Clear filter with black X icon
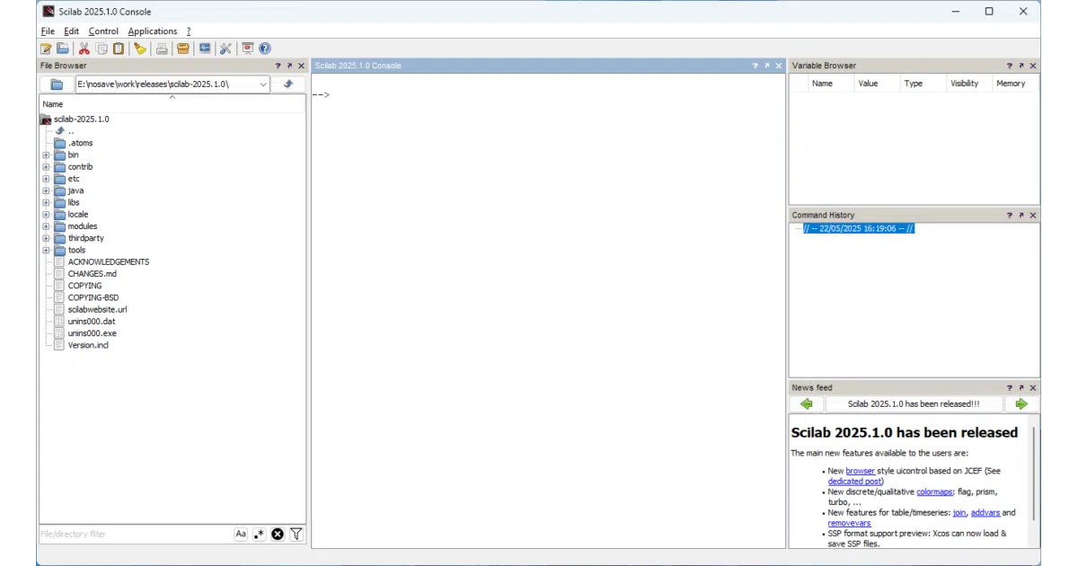1078x566 pixels. click(278, 534)
